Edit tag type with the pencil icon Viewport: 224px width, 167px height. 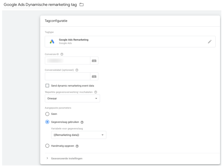[x=209, y=42]
